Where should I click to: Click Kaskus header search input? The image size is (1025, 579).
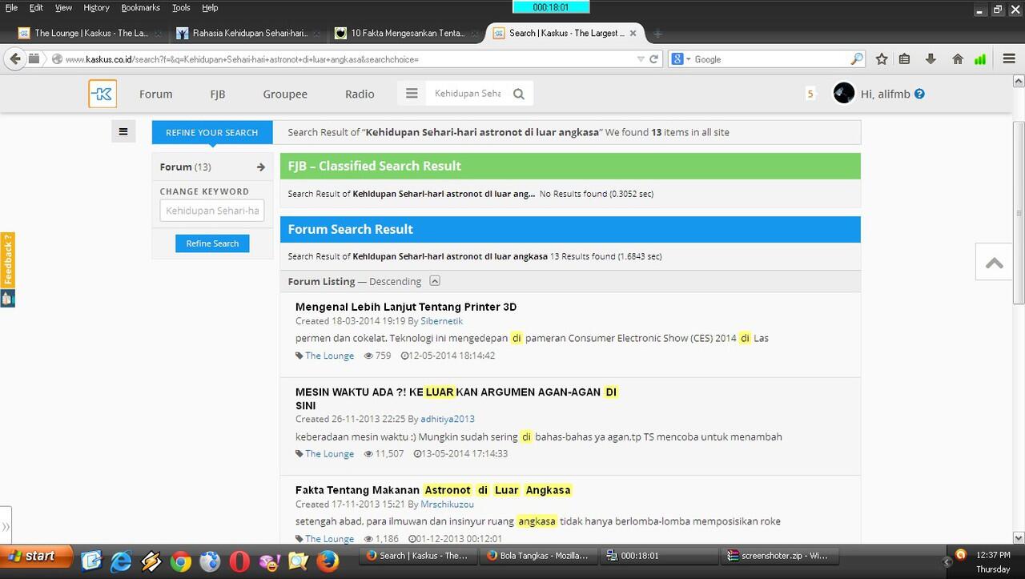click(x=468, y=94)
